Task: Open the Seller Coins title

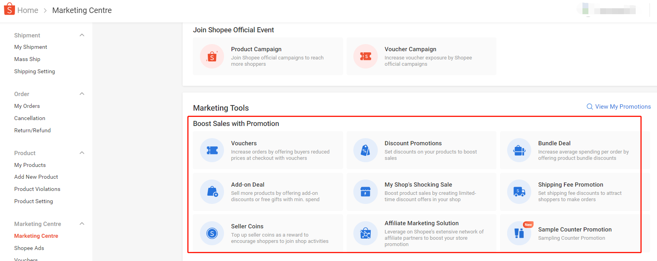Action: click(x=247, y=226)
